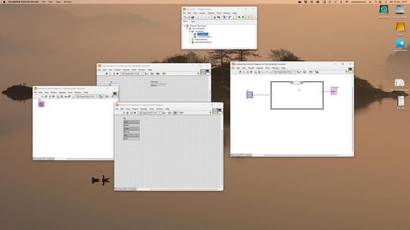Open font dropdown in the string array front panel
410x230 pixels.
pyautogui.click(x=149, y=113)
